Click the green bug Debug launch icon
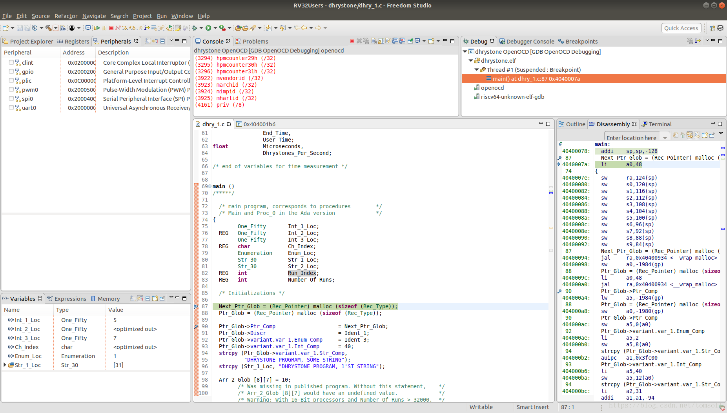727x413 pixels. 194,28
